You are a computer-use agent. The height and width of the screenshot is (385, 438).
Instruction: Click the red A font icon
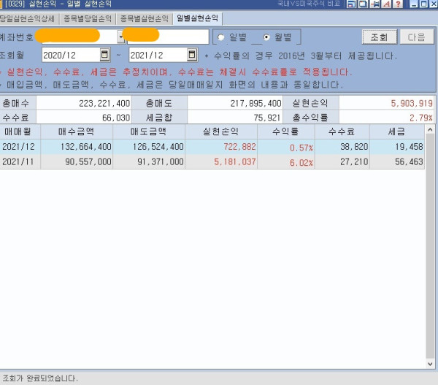pyautogui.click(x=387, y=4)
